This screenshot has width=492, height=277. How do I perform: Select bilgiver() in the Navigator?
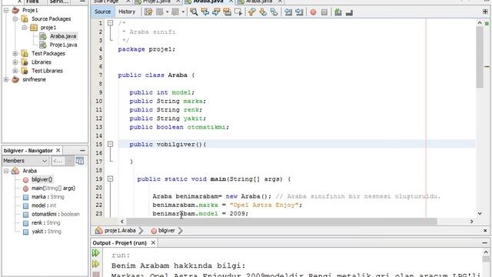tap(42, 179)
